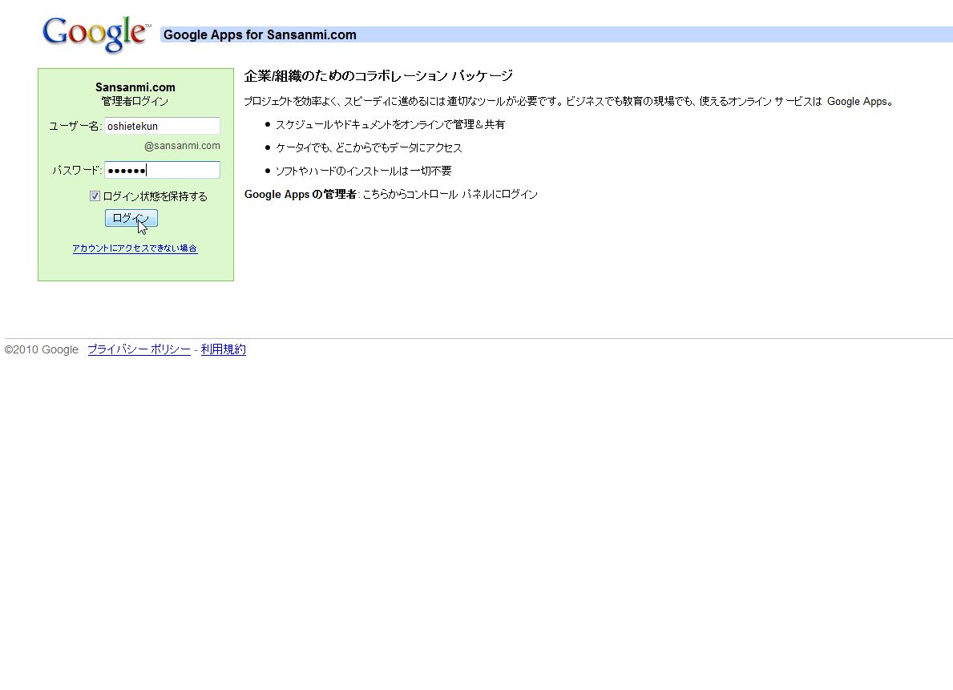This screenshot has height=690, width=953.
Task: Click the ログイン button
Action: (x=131, y=218)
